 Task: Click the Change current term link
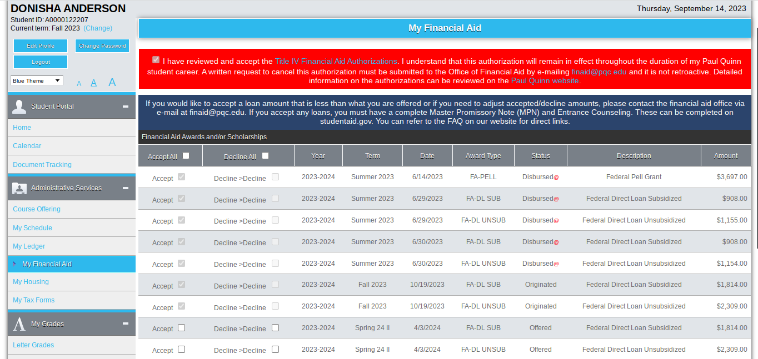[x=98, y=28]
